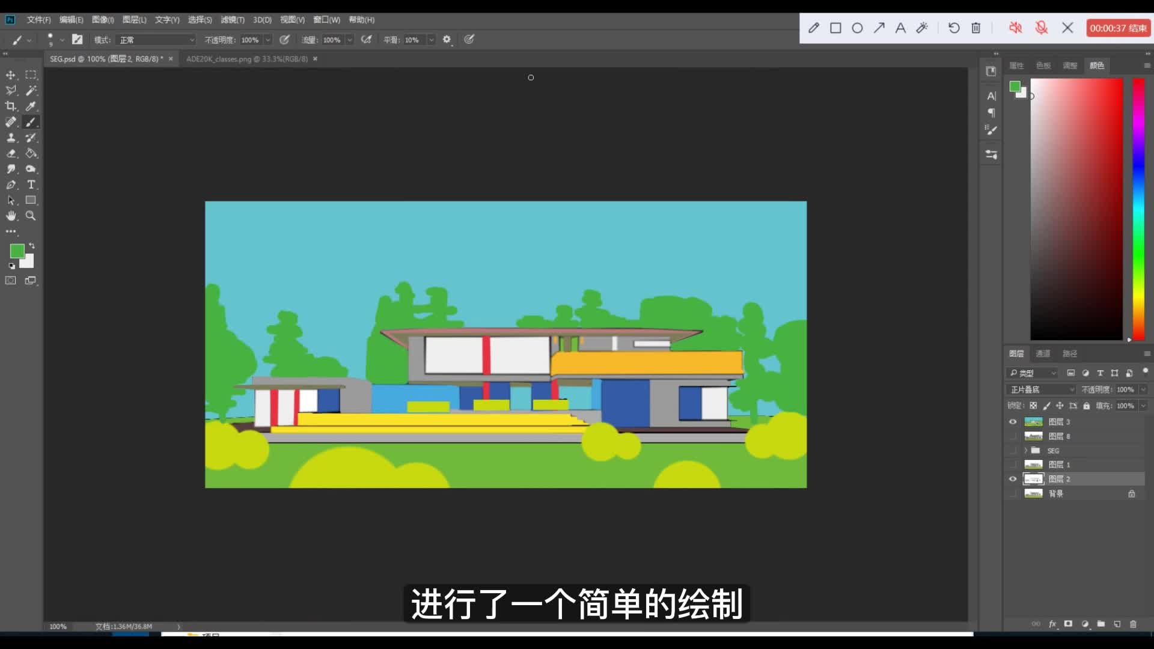Click the recording 结束 timer button

click(1118, 28)
